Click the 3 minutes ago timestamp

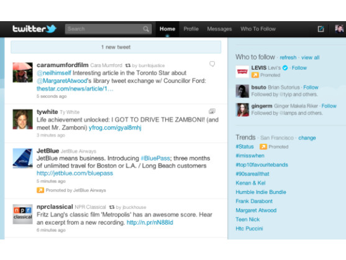[x=51, y=135]
